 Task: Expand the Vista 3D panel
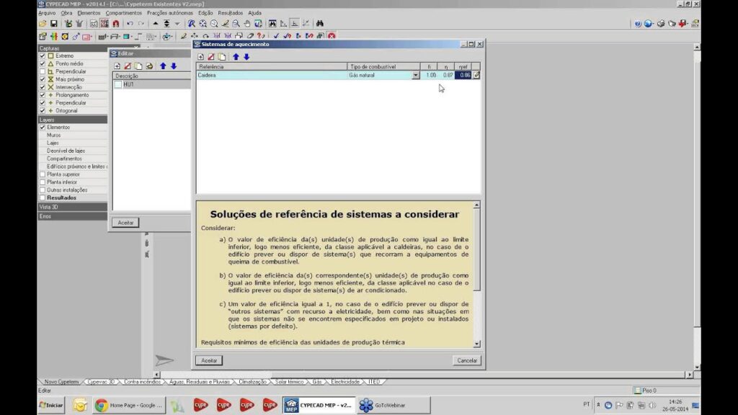point(72,207)
